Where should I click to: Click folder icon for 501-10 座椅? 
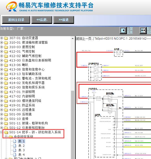pos(6,119)
